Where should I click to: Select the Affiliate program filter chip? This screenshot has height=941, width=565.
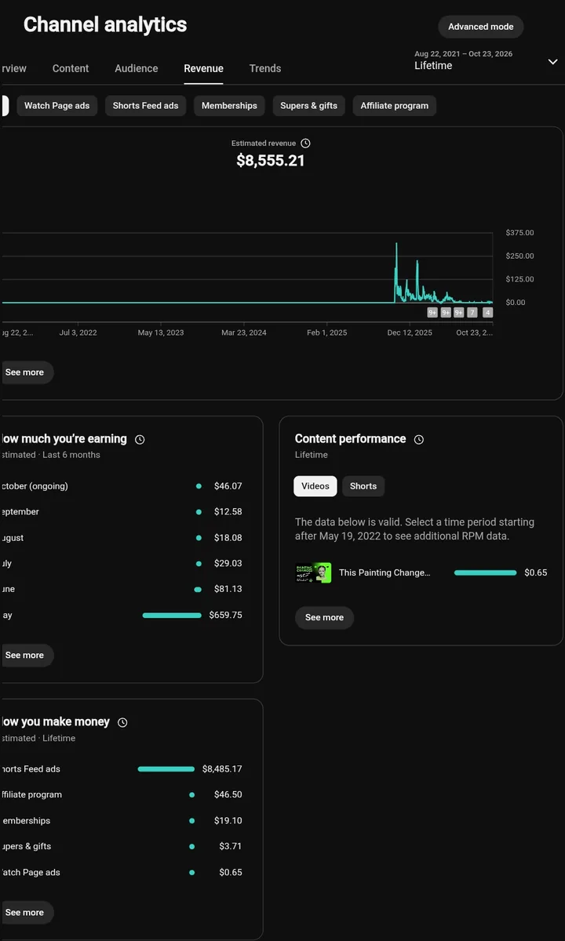394,106
